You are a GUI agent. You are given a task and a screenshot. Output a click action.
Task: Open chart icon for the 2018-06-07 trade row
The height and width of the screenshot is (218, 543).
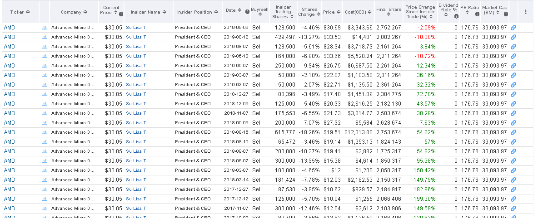point(44,160)
